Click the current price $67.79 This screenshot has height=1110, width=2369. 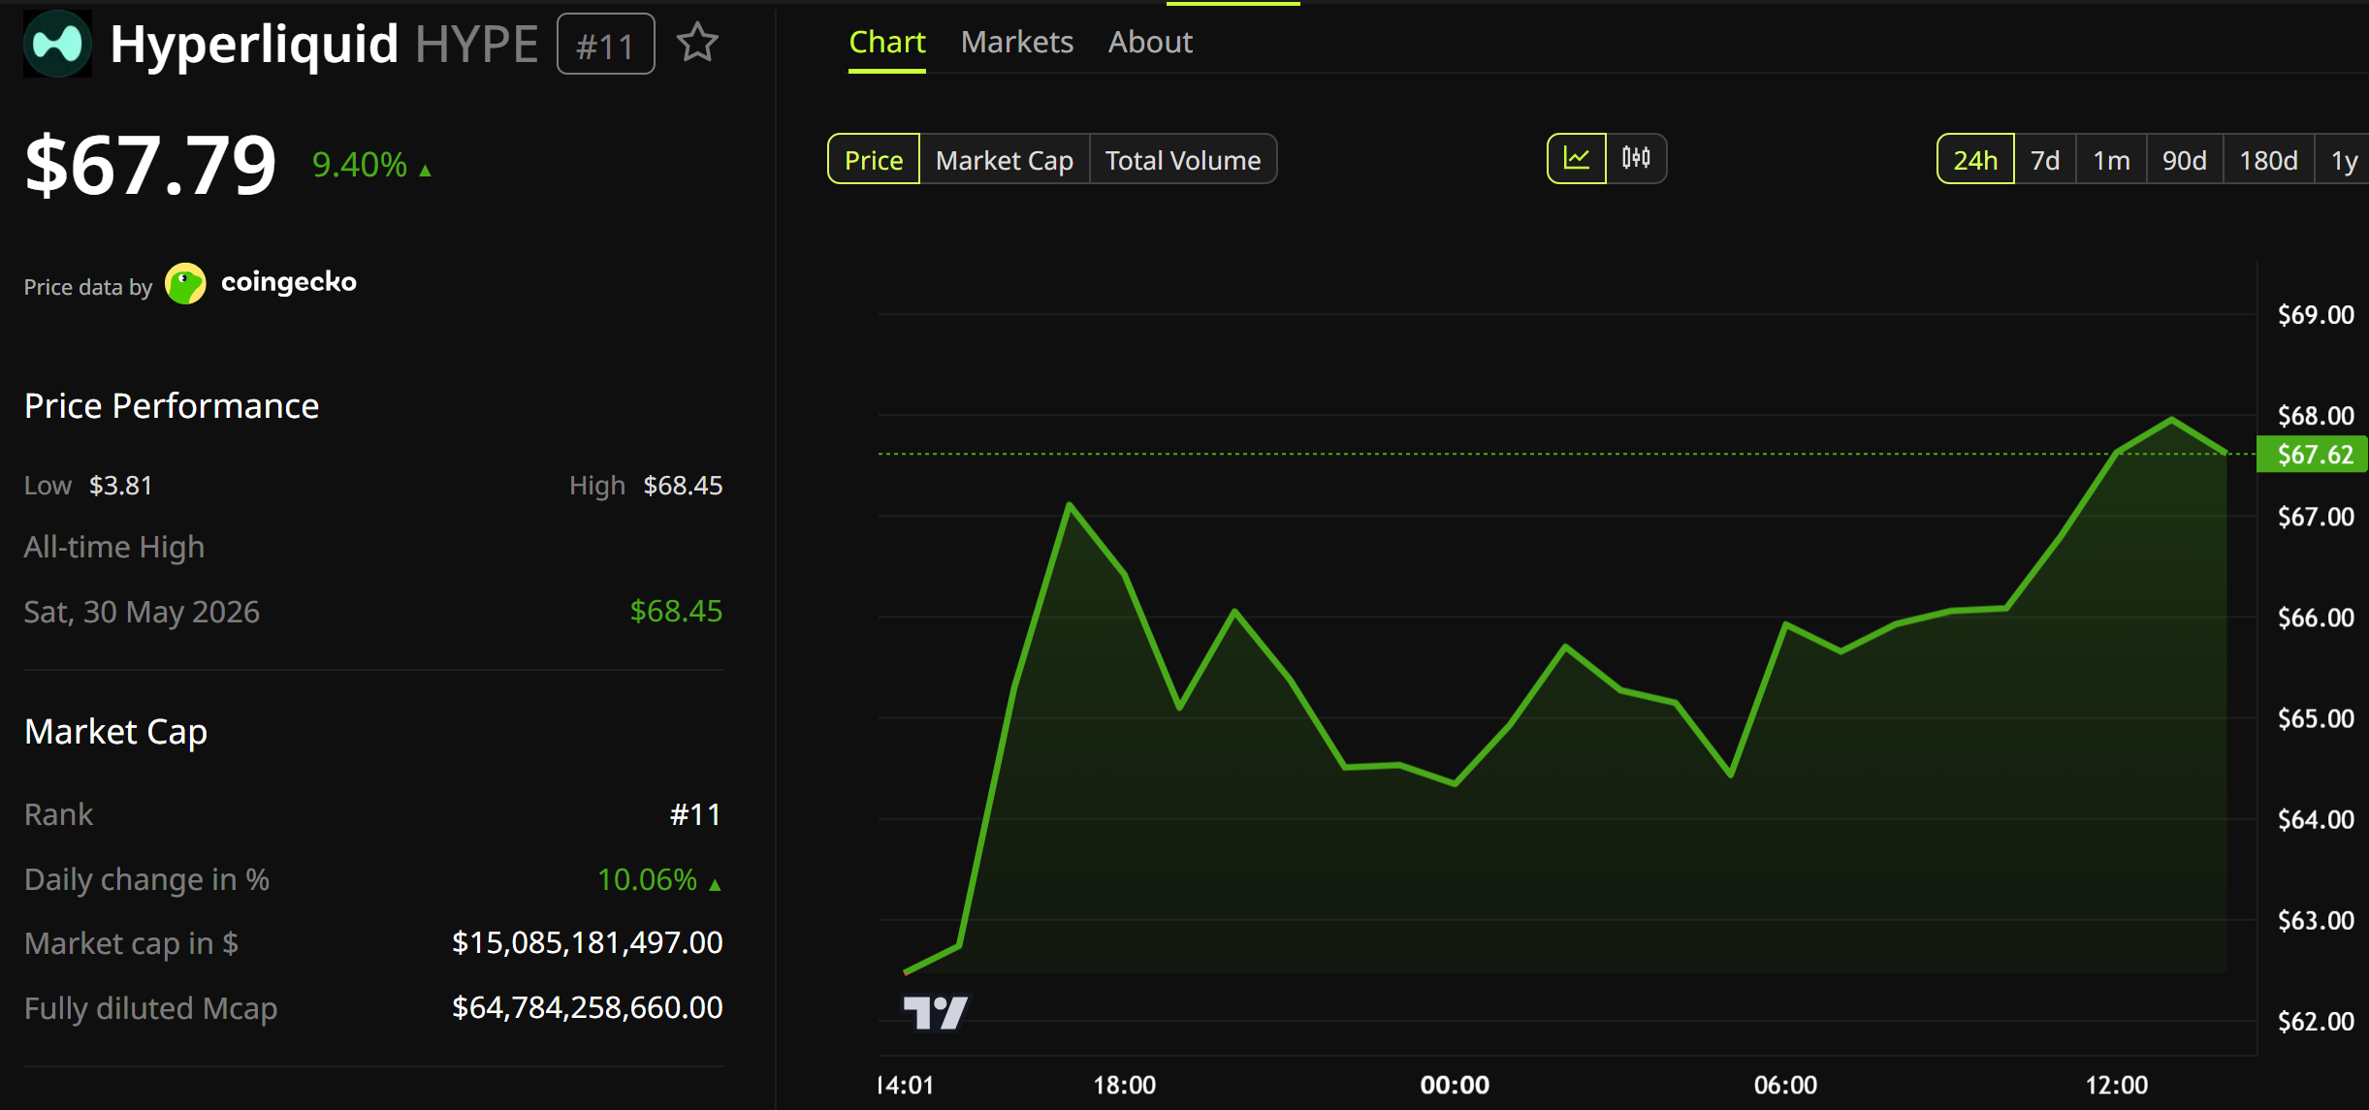pos(150,165)
